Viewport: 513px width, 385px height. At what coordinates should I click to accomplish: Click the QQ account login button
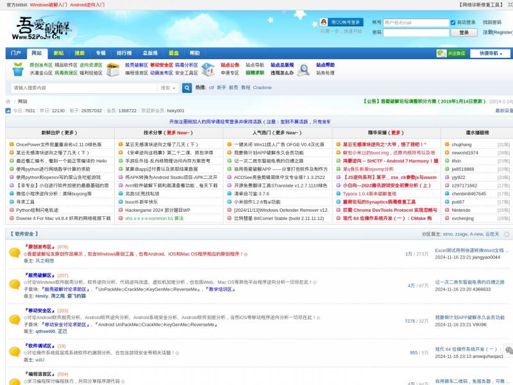point(342,22)
